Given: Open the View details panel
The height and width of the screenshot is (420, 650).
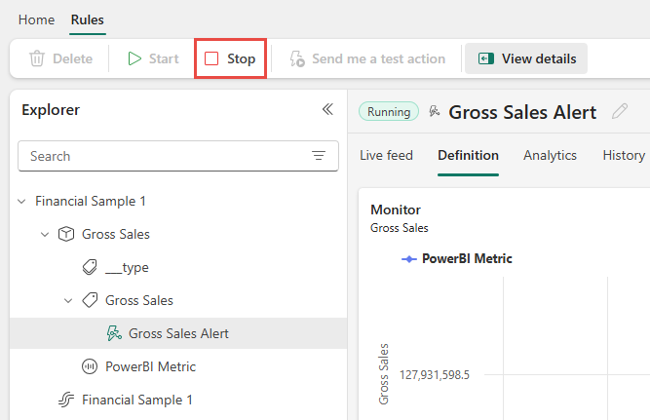Looking at the screenshot, I should 526,58.
